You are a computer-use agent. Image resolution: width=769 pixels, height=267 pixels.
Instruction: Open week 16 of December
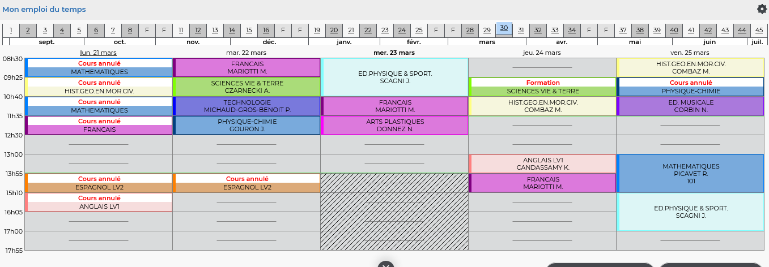click(x=266, y=31)
